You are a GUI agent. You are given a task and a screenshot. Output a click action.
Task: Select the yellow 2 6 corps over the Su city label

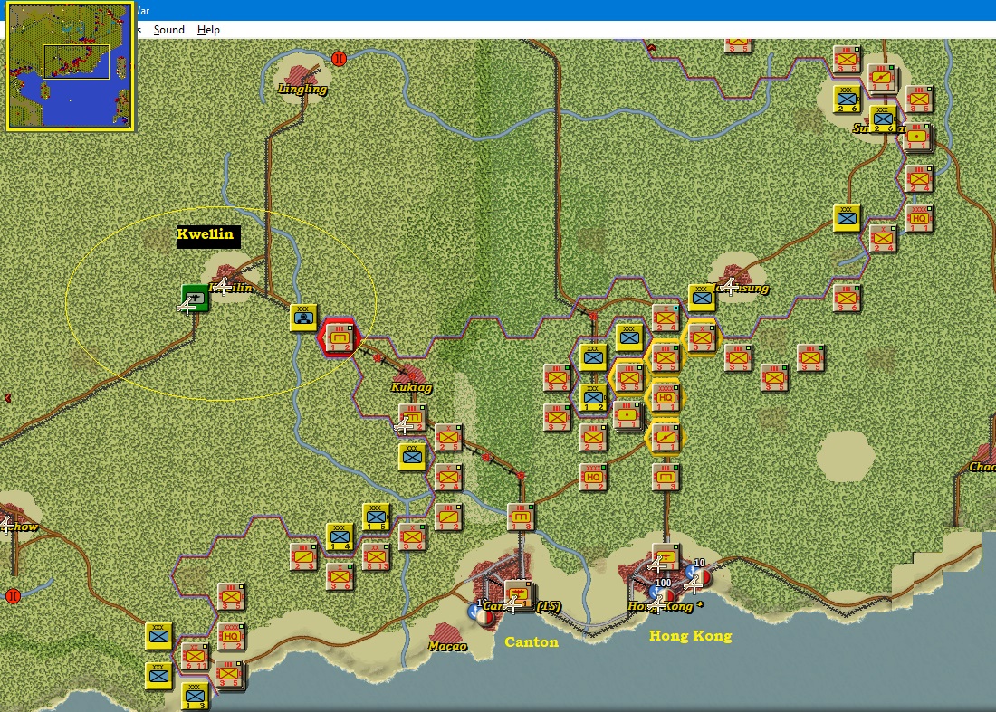(883, 119)
